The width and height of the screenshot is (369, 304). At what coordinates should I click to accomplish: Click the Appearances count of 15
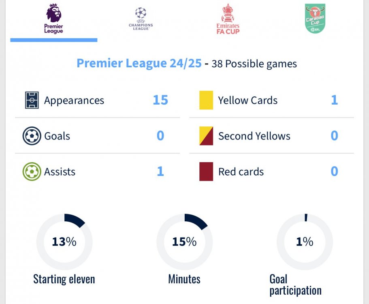point(160,100)
